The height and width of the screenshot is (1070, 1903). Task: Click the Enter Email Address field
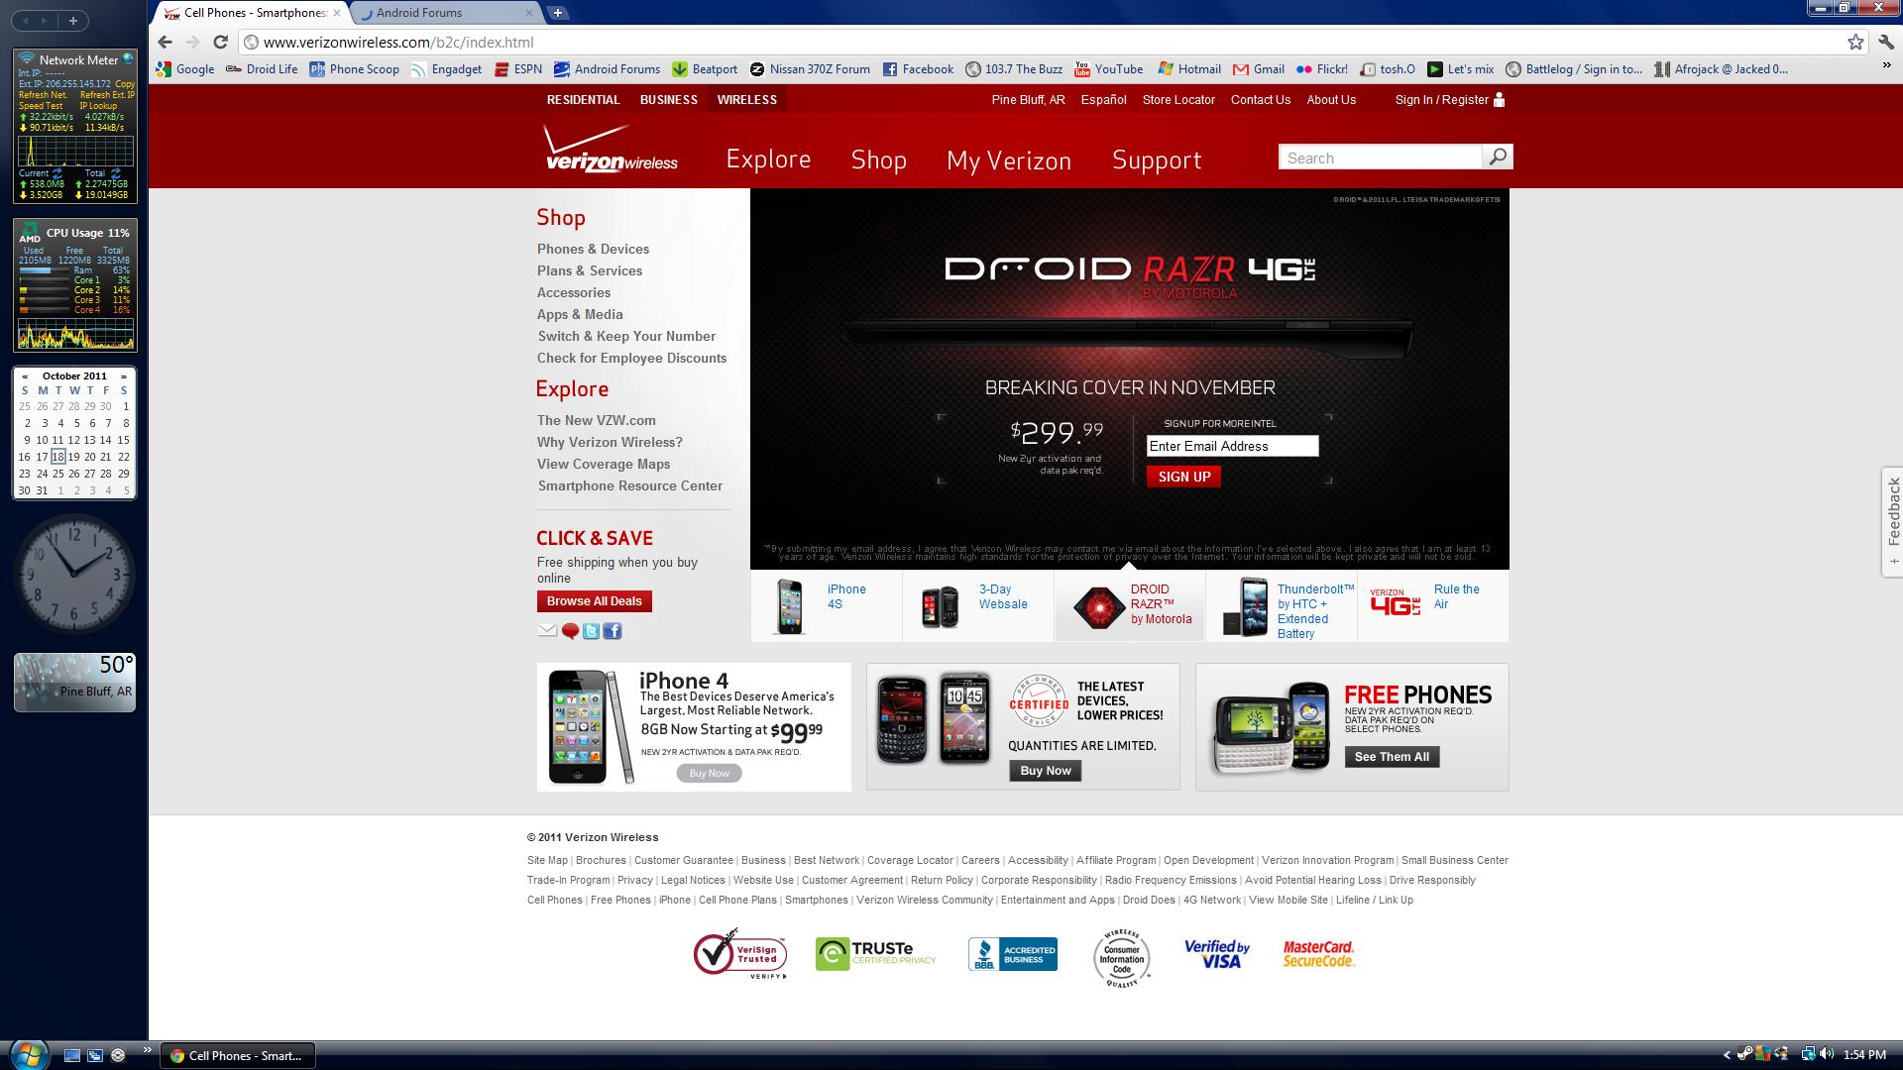pyautogui.click(x=1232, y=446)
